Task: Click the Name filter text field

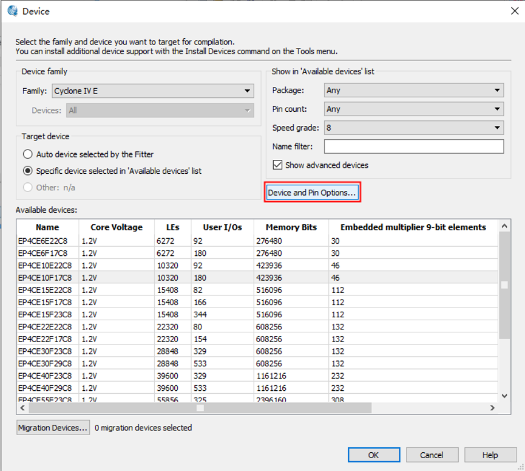Action: coord(413,146)
